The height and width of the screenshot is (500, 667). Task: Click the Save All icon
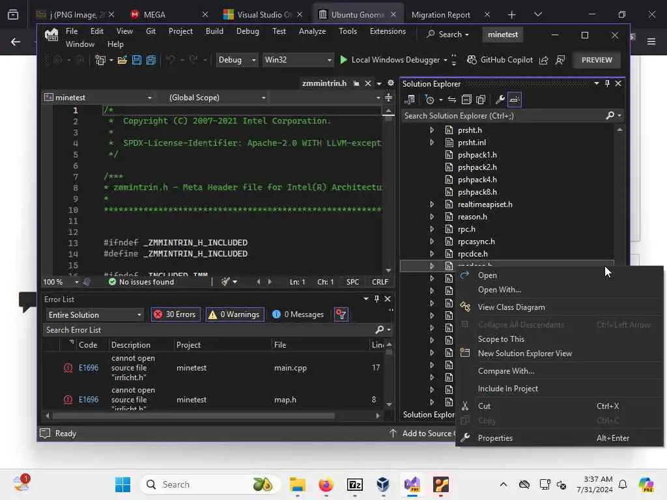(x=151, y=60)
